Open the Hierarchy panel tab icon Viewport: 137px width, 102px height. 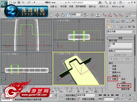(x=118, y=21)
